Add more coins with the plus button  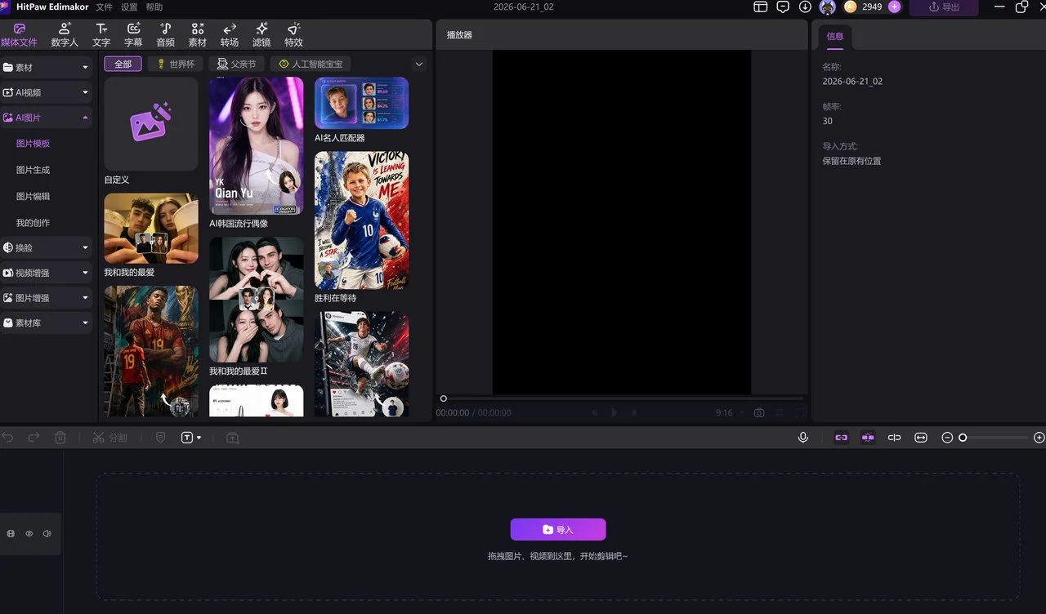coord(894,7)
